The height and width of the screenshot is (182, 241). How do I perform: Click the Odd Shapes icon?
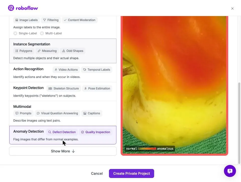click(x=64, y=51)
